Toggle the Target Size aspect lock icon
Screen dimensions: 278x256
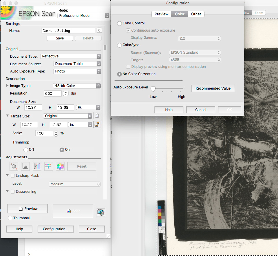click(97, 124)
